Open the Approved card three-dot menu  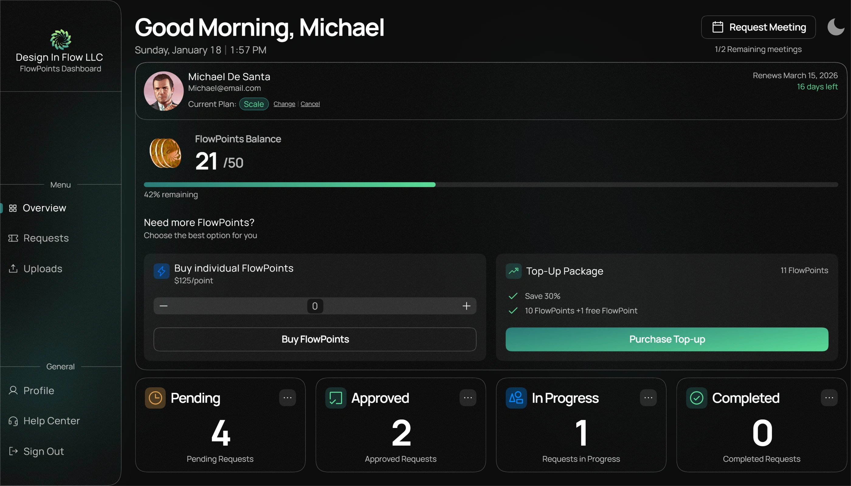(x=467, y=398)
